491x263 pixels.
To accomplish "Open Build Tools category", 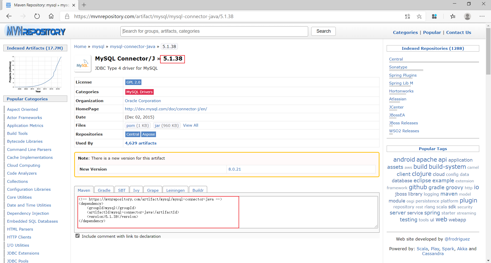I will coord(17,134).
